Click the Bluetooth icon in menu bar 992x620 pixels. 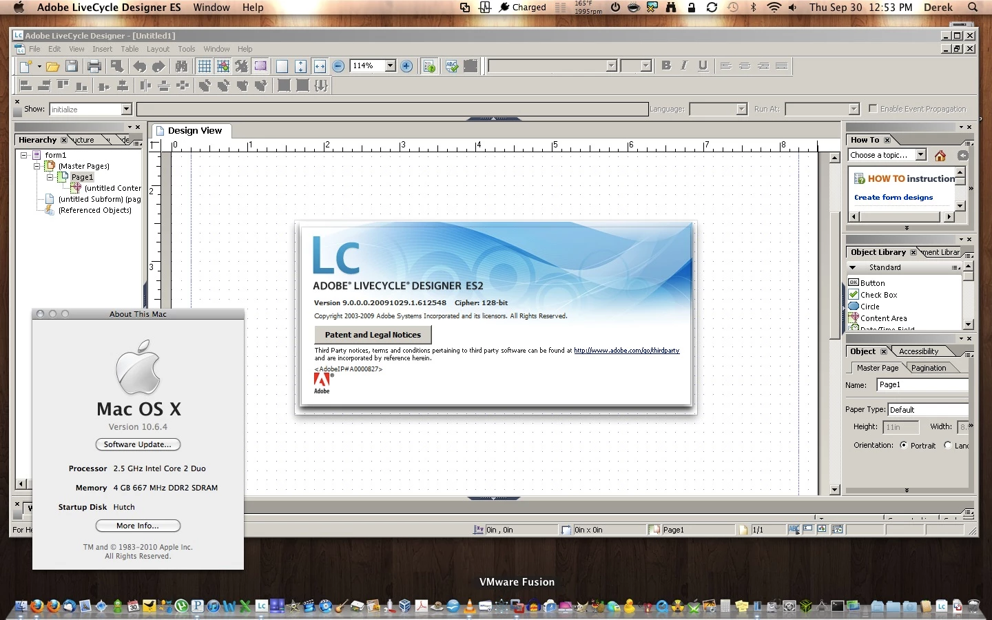[753, 7]
